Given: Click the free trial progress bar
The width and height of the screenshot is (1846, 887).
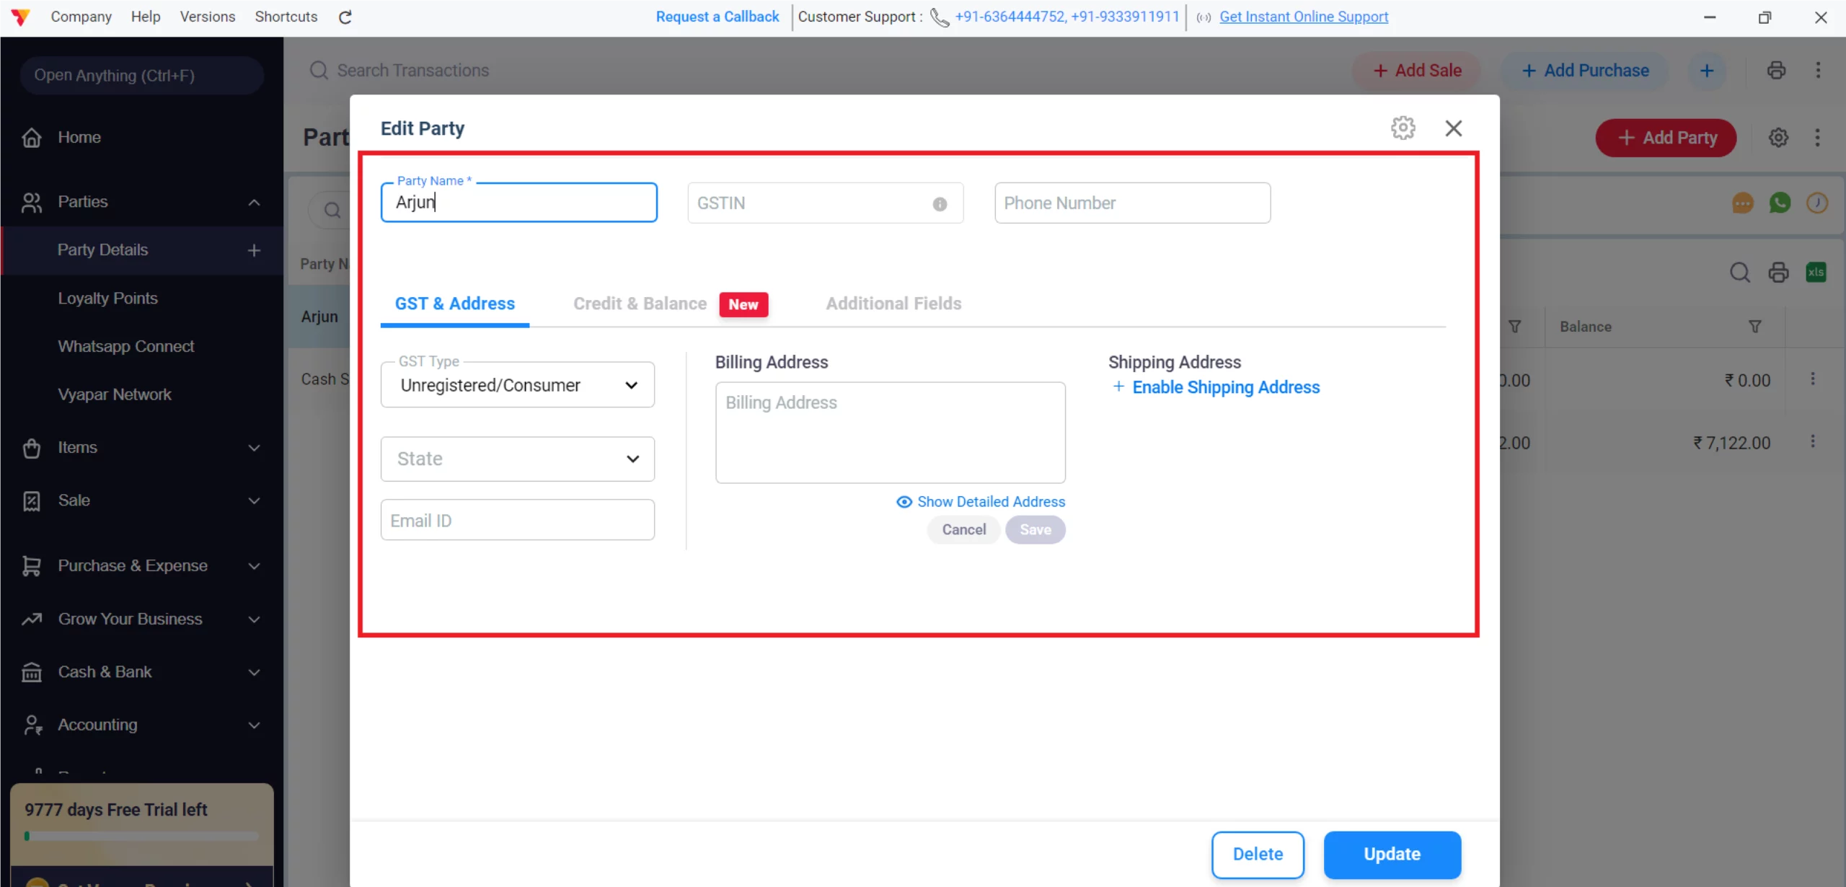Looking at the screenshot, I should [141, 837].
